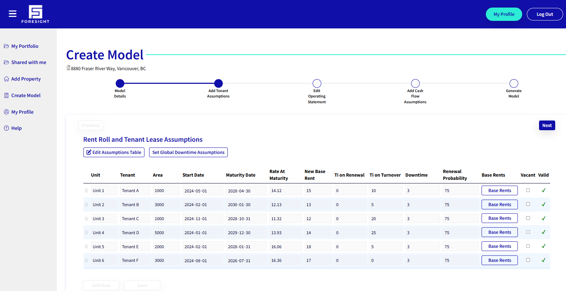Click the Add Property house icon
Image resolution: width=566 pixels, height=291 pixels.
pos(6,79)
